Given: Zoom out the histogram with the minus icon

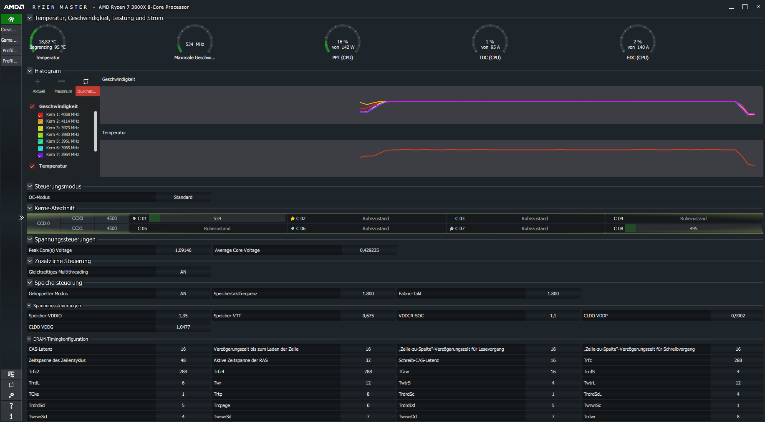Looking at the screenshot, I should point(61,81).
